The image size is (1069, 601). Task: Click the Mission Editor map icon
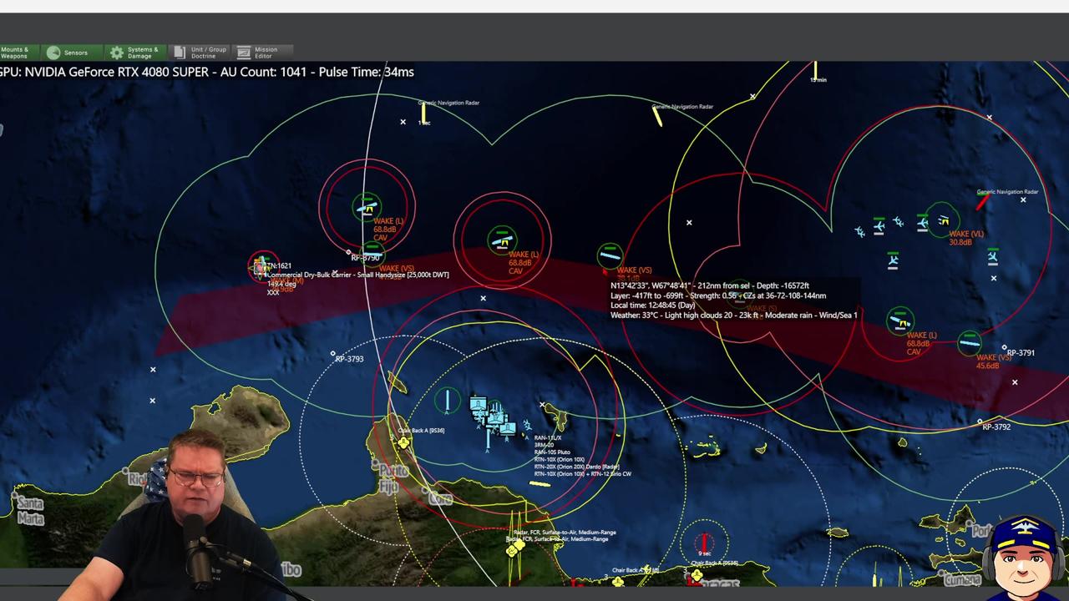coord(243,53)
